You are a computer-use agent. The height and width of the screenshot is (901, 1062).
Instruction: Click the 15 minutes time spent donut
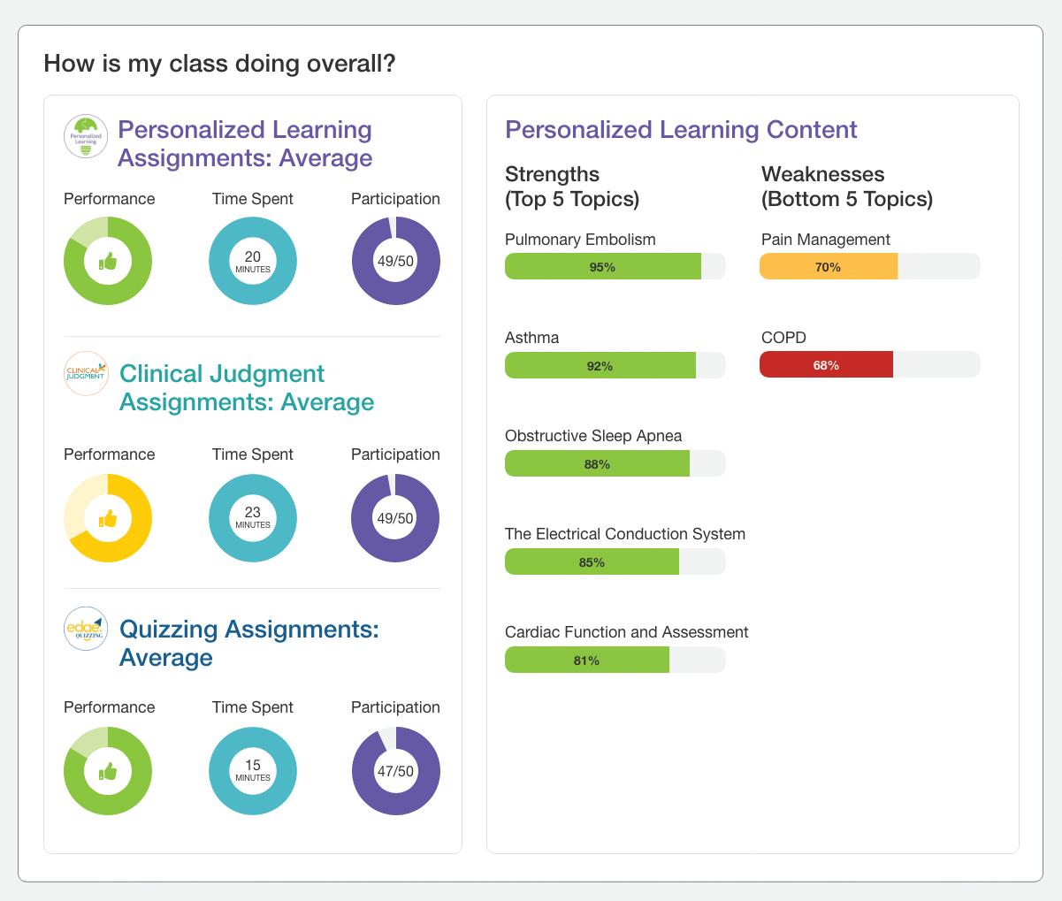tap(253, 770)
